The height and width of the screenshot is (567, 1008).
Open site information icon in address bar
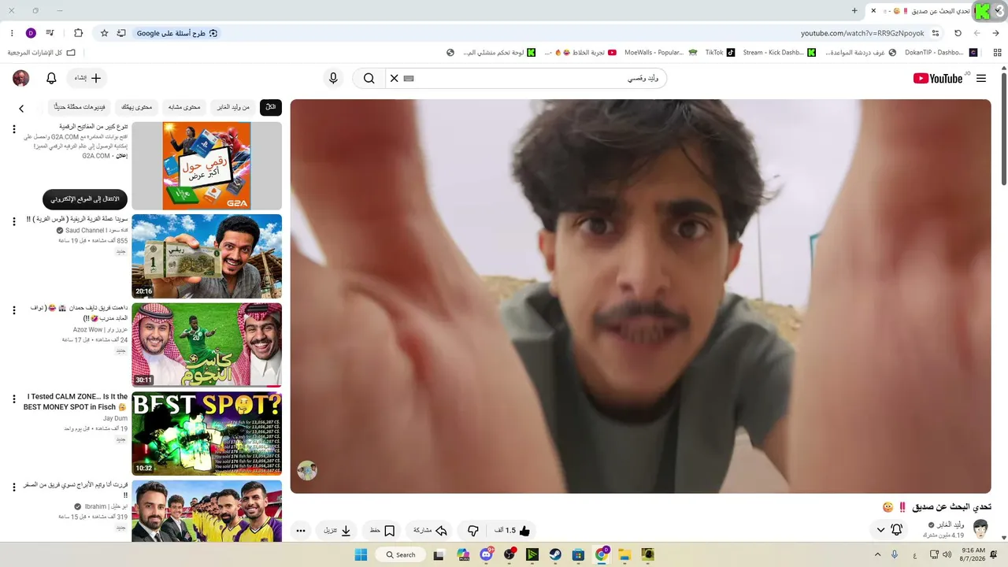[x=936, y=33]
